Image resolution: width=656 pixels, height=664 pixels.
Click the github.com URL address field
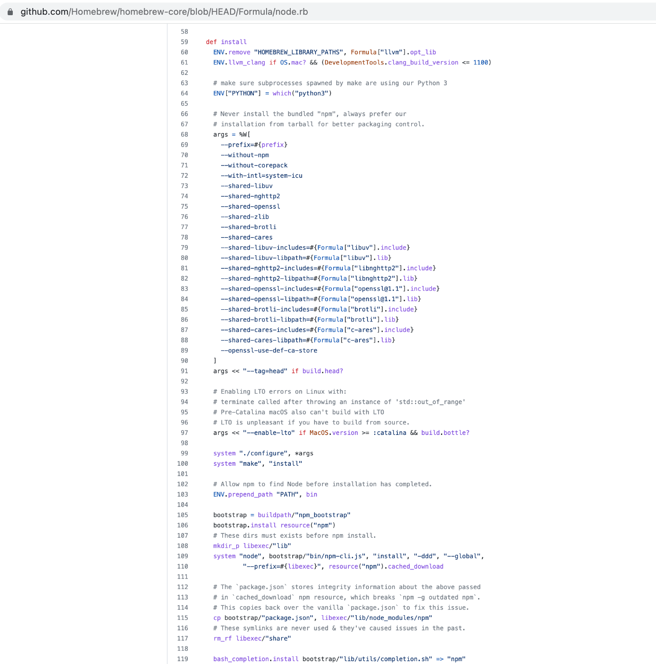coord(164,12)
